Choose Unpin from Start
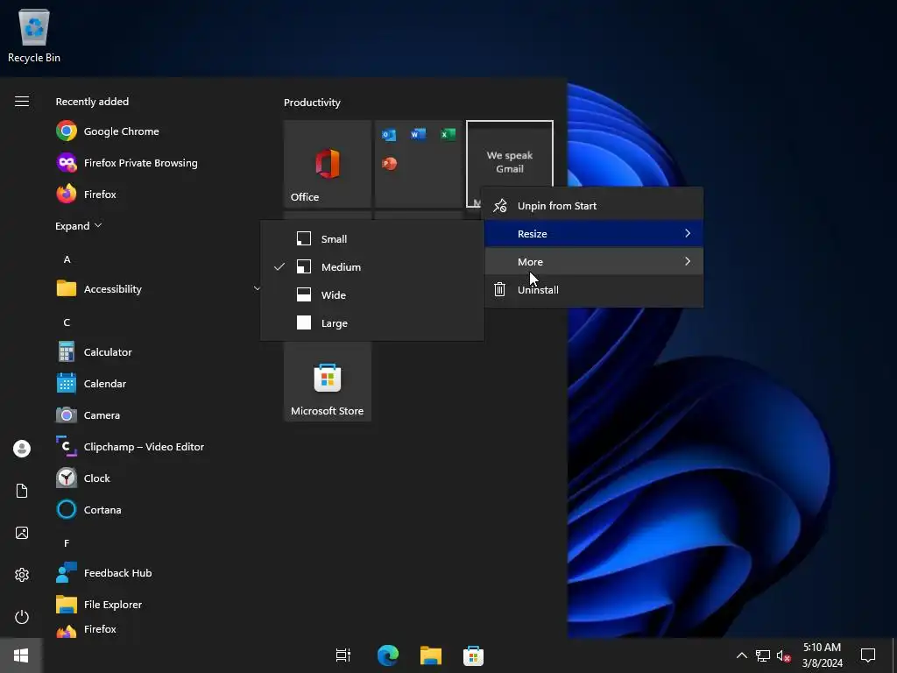 594,205
